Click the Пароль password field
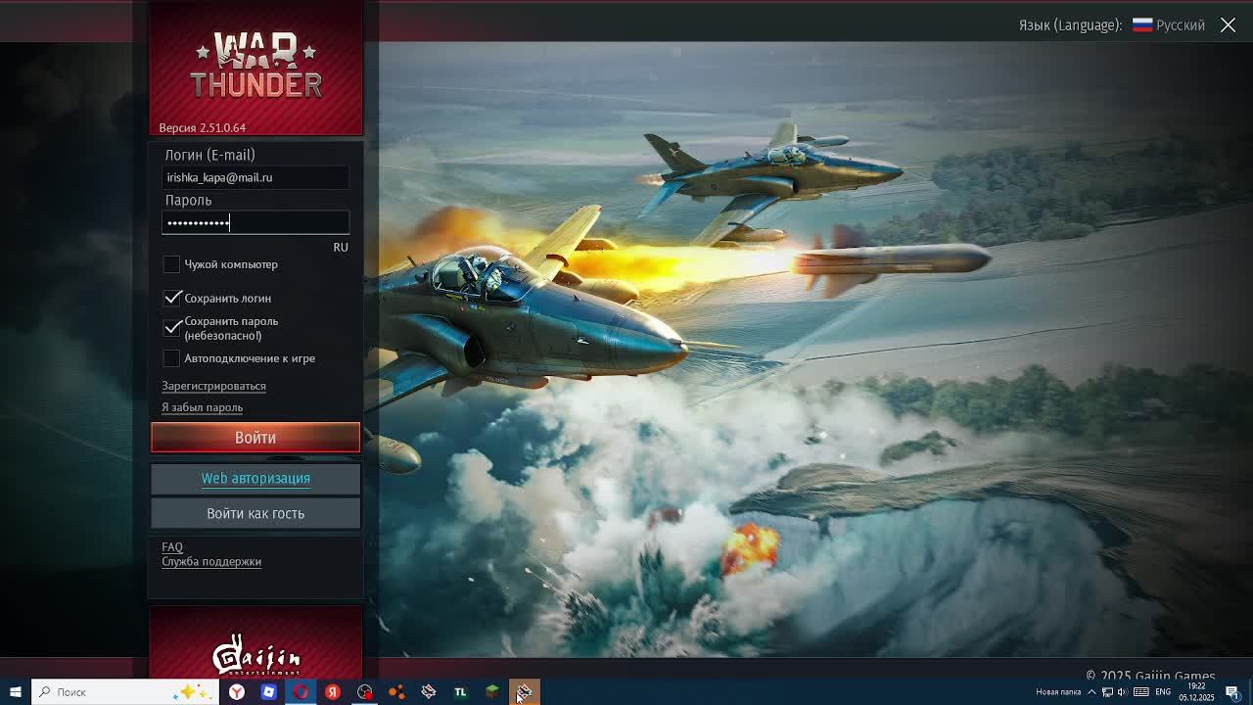The width and height of the screenshot is (1253, 705). tap(255, 222)
